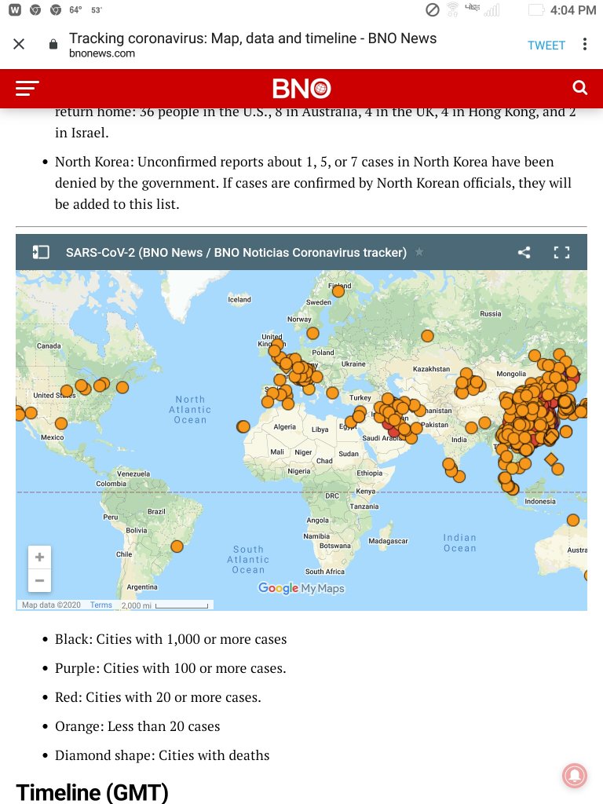Zoom out on the map
The image size is (603, 804).
tap(39, 581)
